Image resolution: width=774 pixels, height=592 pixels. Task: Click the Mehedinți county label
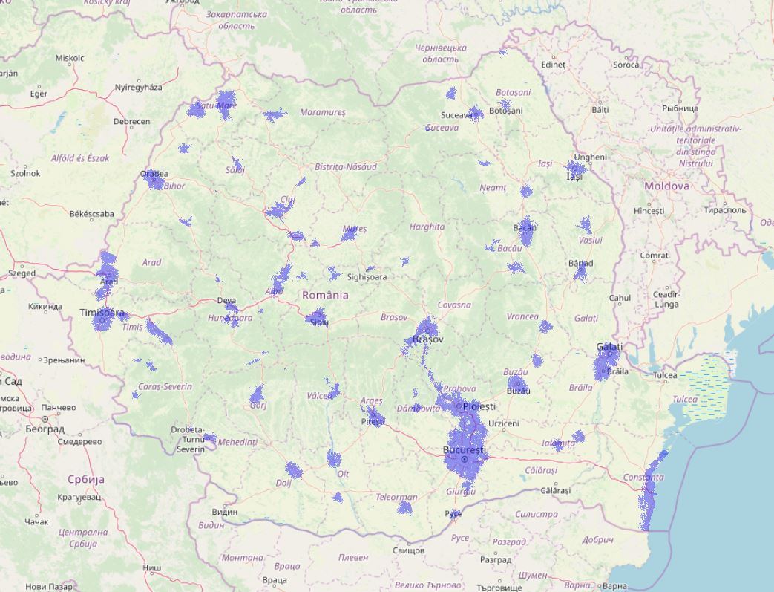[x=237, y=442]
